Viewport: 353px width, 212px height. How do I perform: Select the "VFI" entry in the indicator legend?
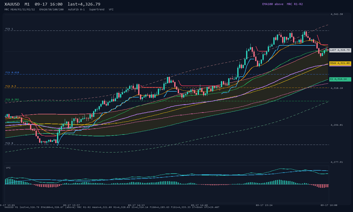(x=111, y=9)
